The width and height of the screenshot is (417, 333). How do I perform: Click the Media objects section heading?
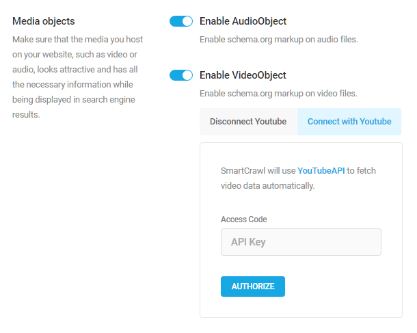pos(44,21)
